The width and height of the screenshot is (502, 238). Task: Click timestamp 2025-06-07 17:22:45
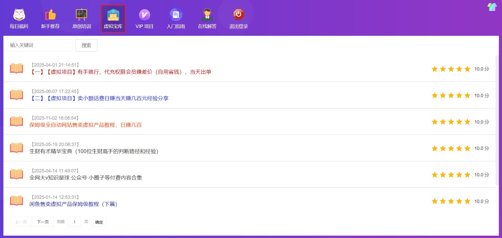tap(55, 91)
